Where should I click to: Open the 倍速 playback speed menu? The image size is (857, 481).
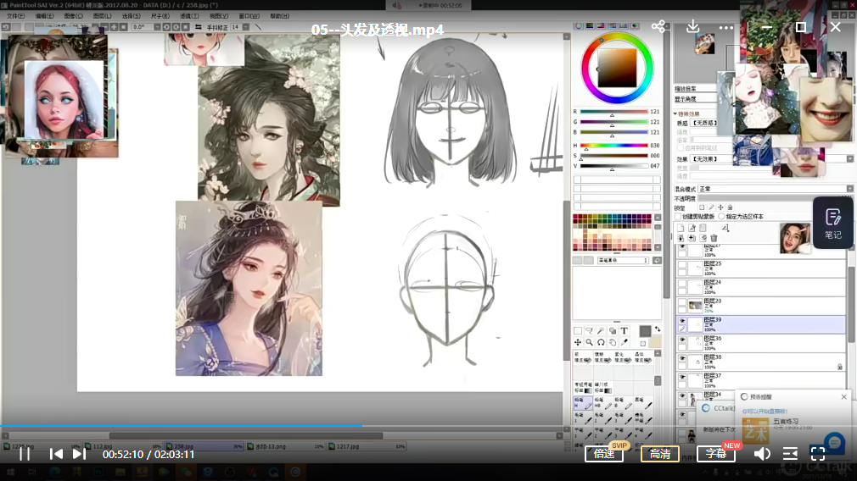tap(604, 454)
